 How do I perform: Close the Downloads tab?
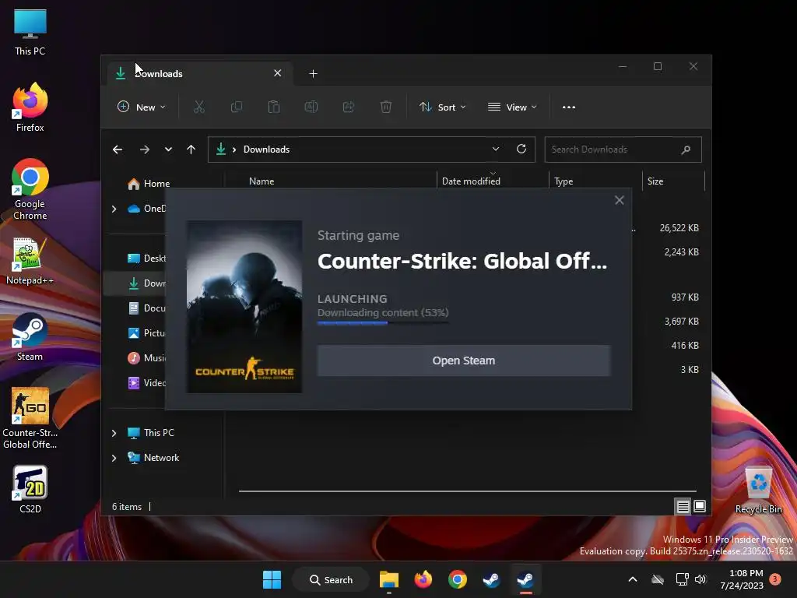(278, 73)
